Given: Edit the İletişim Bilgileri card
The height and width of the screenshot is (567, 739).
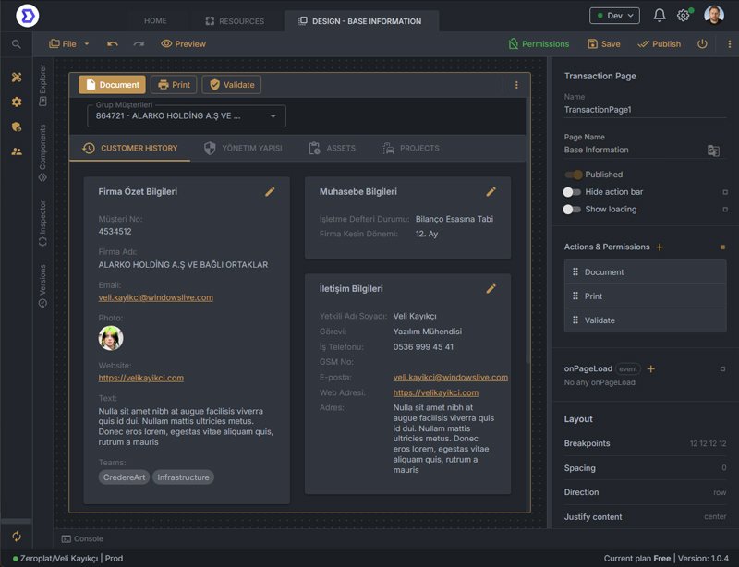Looking at the screenshot, I should click(491, 288).
